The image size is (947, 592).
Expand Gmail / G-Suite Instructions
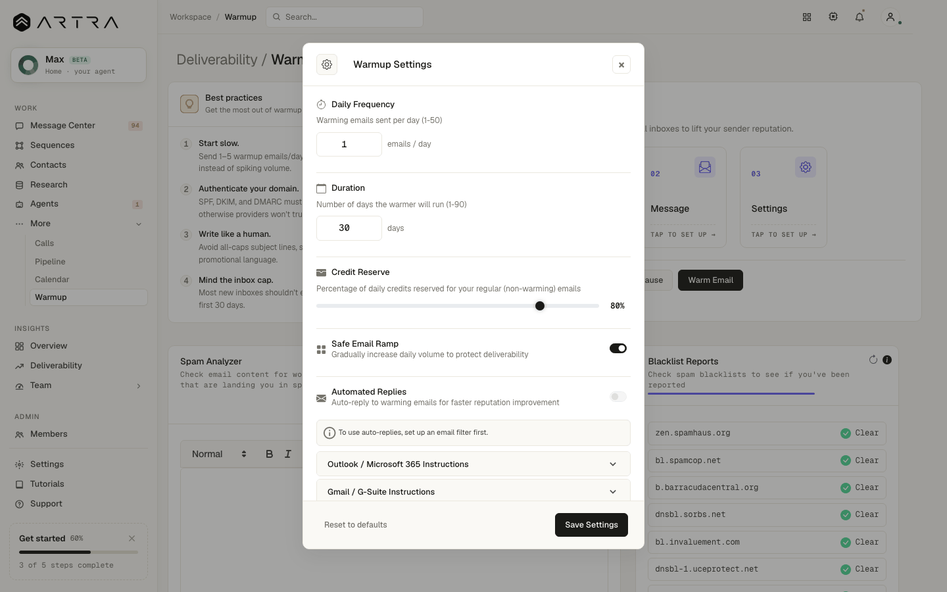pos(473,491)
